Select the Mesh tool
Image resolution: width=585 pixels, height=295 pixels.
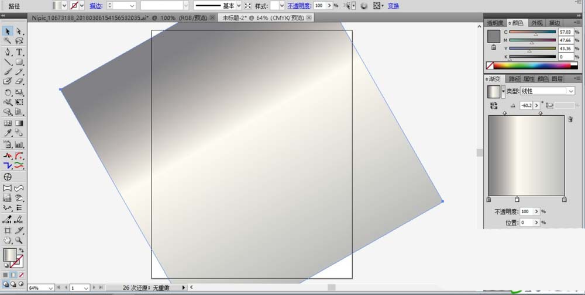(8, 123)
